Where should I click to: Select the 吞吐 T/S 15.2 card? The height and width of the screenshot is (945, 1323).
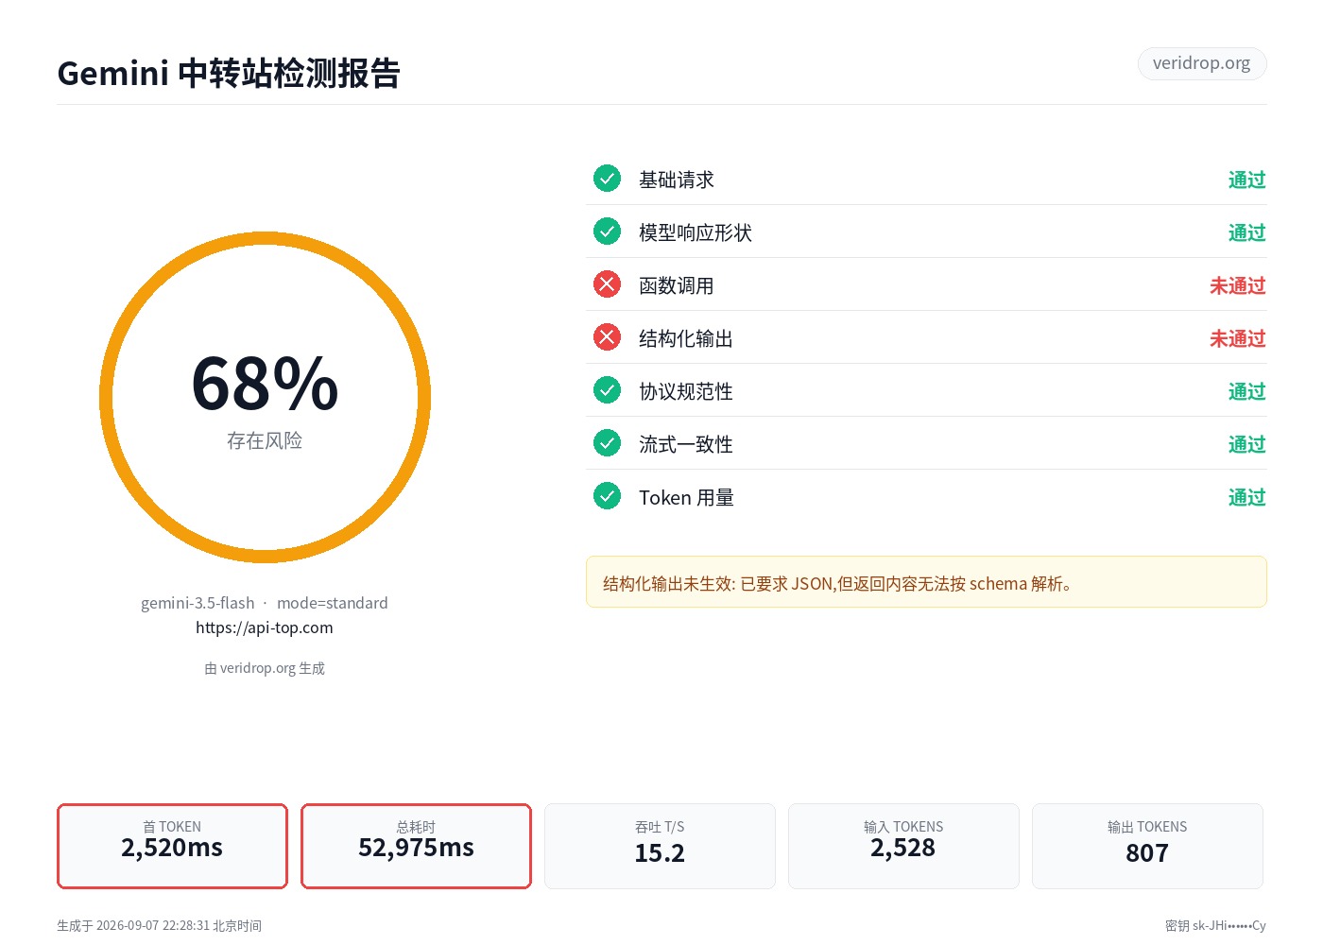(x=660, y=846)
